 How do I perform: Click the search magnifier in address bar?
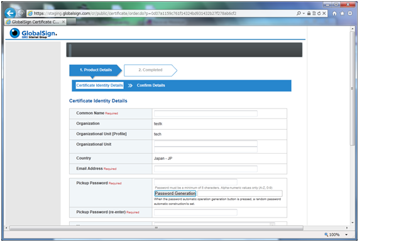pyautogui.click(x=299, y=13)
